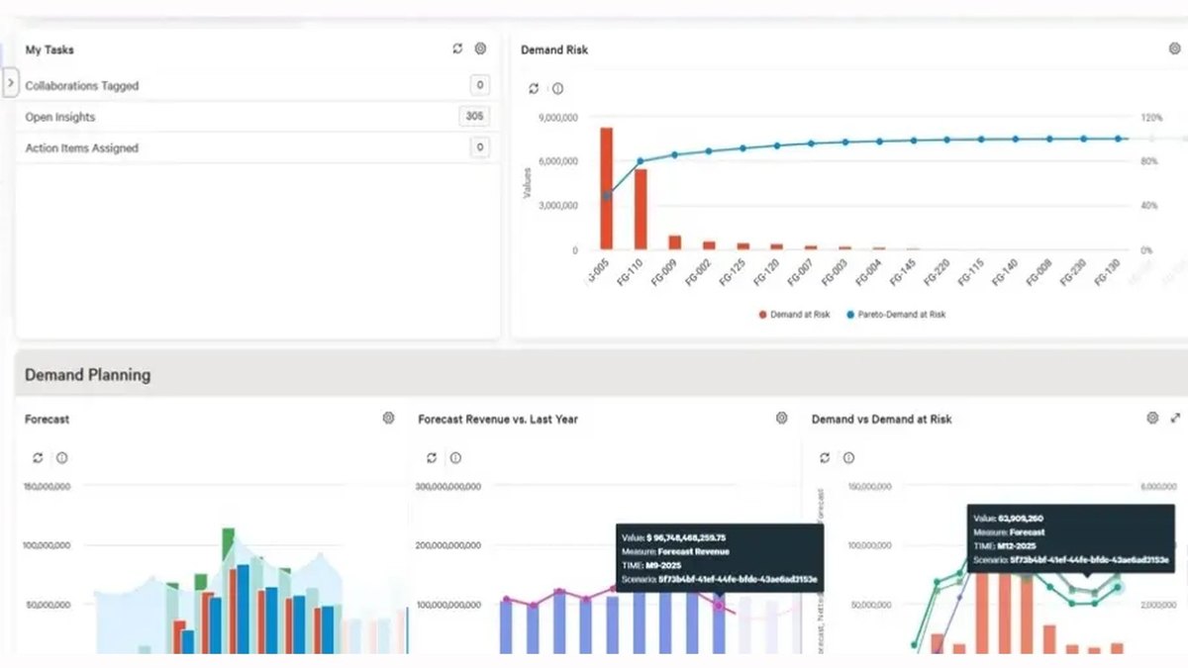The height and width of the screenshot is (668, 1188).
Task: Toggle the Demand at Risk legend series
Action: click(x=794, y=315)
